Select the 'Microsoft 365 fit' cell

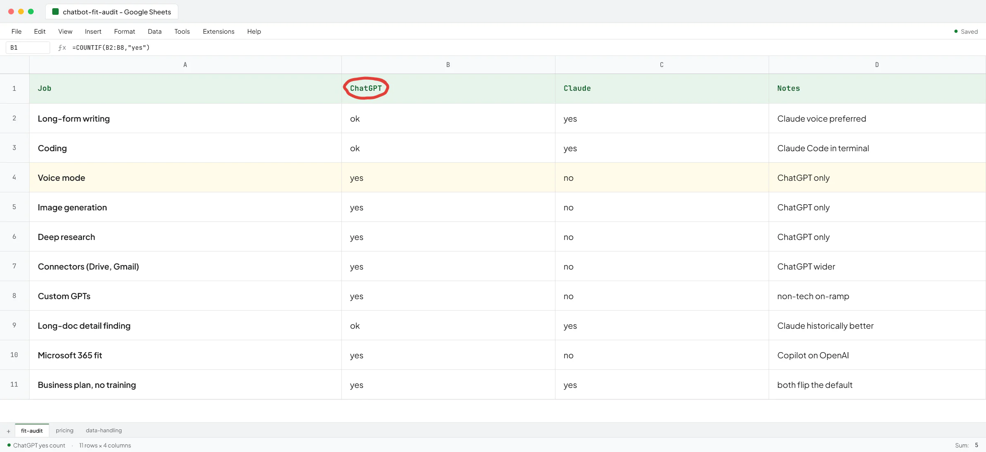[x=185, y=355]
